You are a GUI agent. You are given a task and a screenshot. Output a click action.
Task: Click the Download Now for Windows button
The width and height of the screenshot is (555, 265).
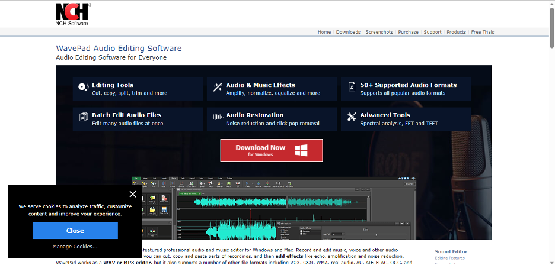(272, 150)
